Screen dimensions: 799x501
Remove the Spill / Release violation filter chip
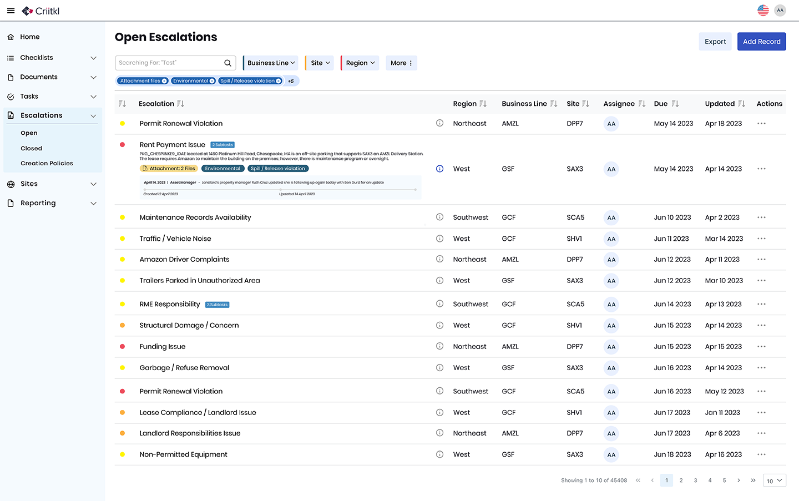(279, 81)
